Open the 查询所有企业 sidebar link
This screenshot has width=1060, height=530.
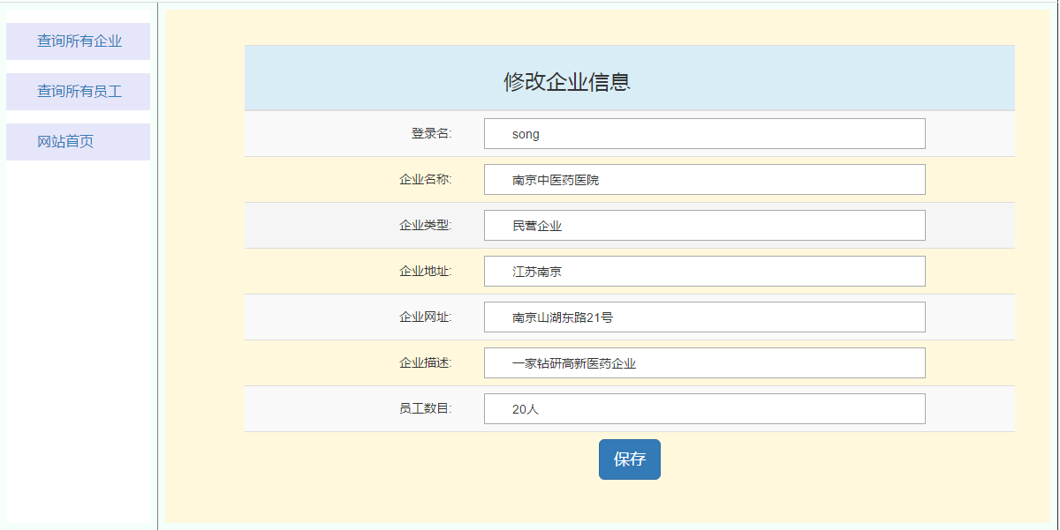click(x=79, y=41)
